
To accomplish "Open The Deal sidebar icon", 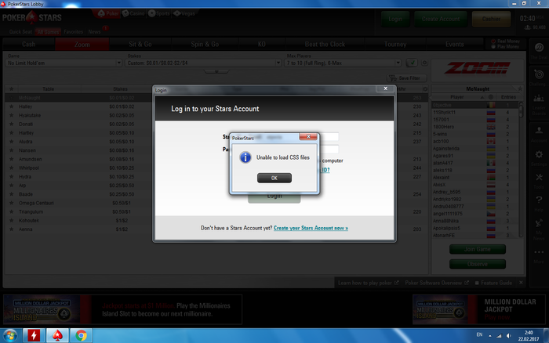I will pos(539,47).
